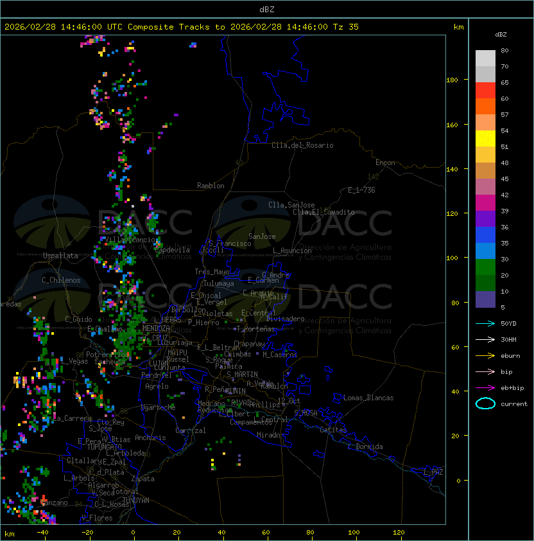Viewport: 534px width, 541px height.
Task: Click the MENDOZA city label
Action: click(x=157, y=328)
